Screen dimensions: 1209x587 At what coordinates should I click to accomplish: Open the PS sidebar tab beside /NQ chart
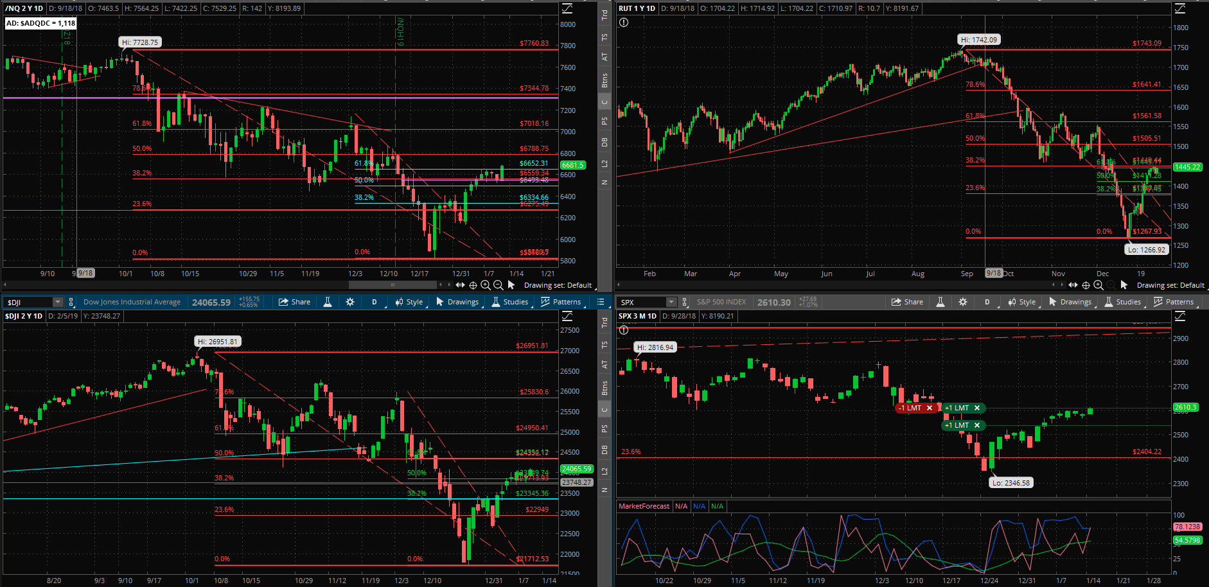(x=604, y=121)
